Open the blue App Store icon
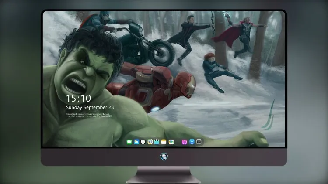 tap(192, 142)
